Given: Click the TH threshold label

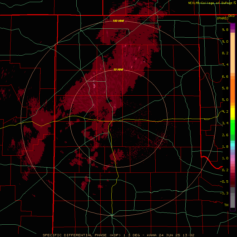Looking at the screenshot, I should tap(226, 205).
